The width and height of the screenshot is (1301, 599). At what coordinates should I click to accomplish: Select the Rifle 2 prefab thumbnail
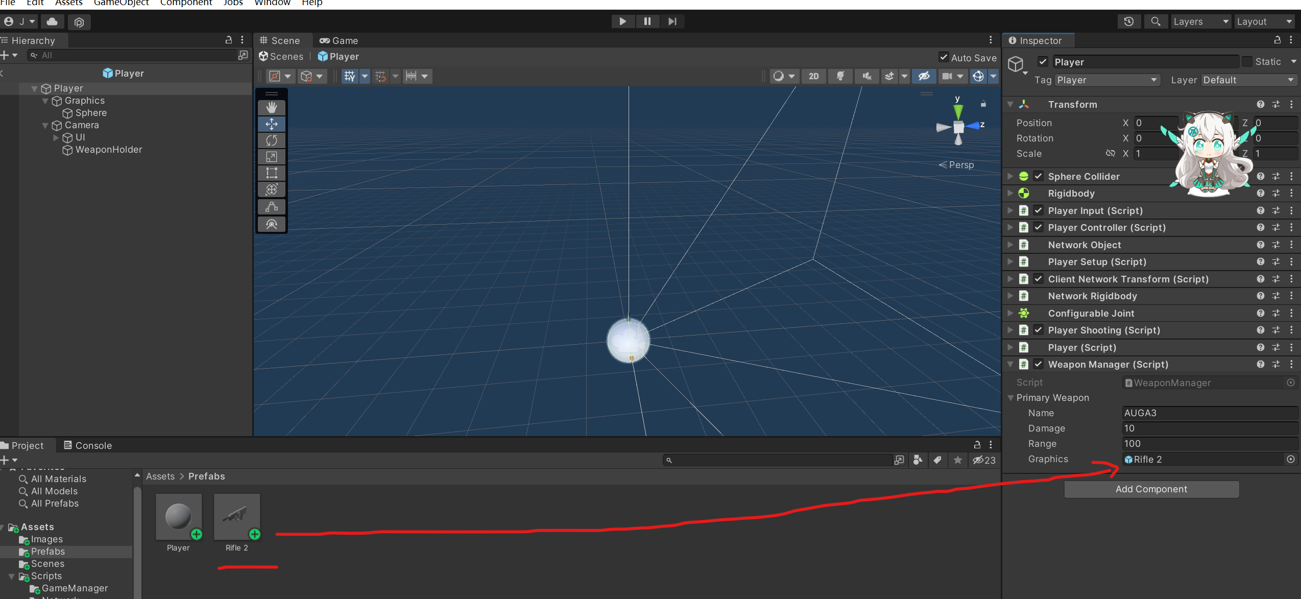[237, 517]
